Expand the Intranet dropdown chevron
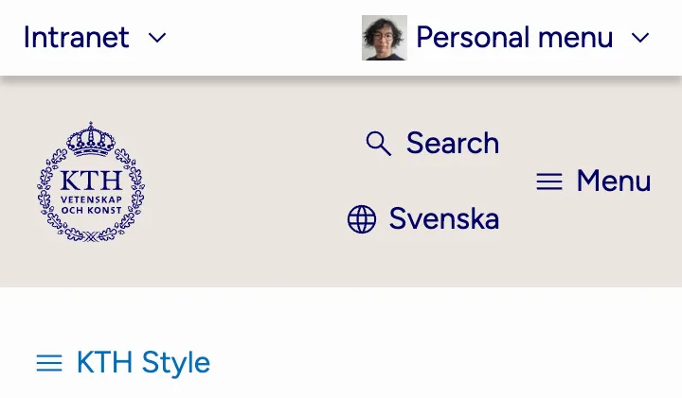Screen dimensions: 682x398 157,38
